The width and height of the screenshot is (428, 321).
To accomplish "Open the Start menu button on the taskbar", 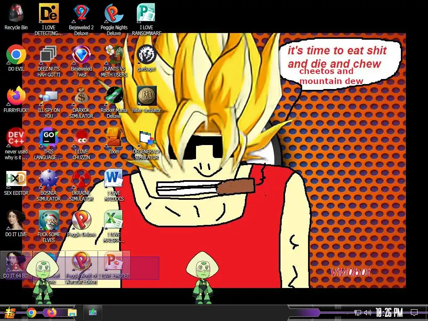I will click(x=10, y=313).
